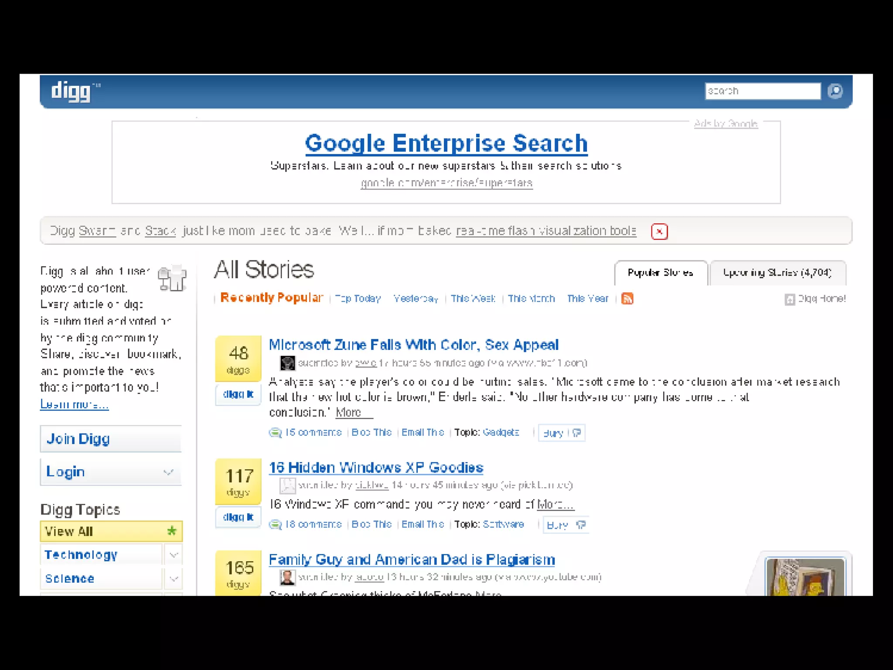The height and width of the screenshot is (670, 893).
Task: Click the orange RSS feed icon
Action: click(627, 299)
